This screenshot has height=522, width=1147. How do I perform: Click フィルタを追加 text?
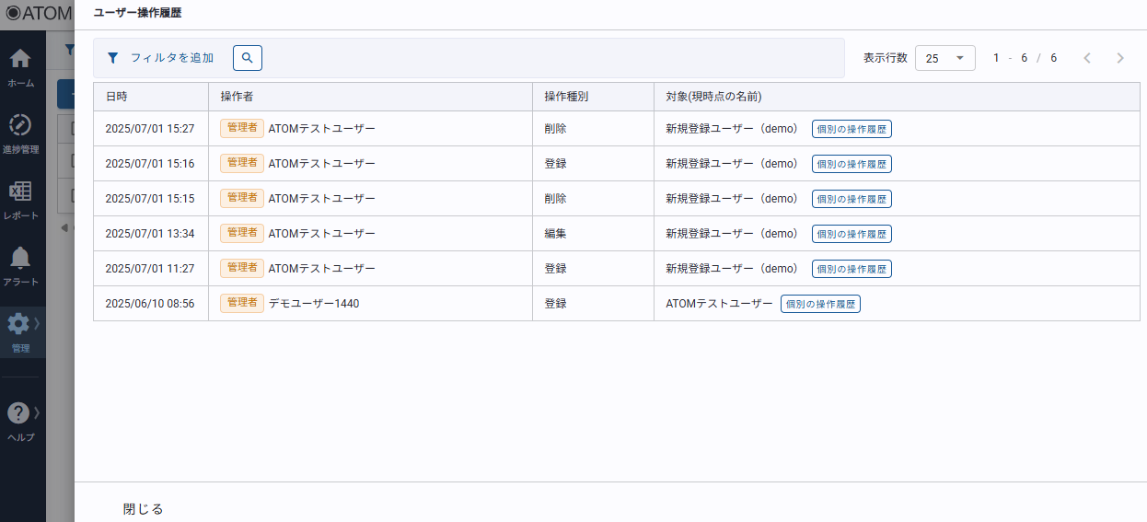(x=172, y=58)
